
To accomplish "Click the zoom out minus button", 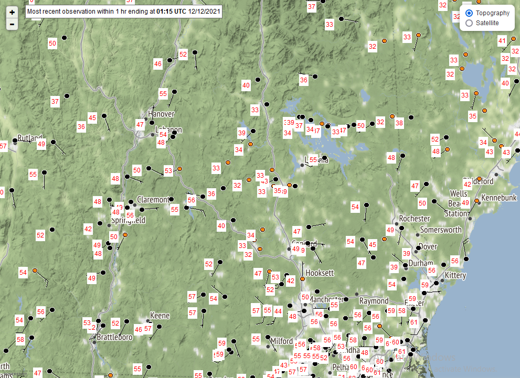I will coord(12,24).
